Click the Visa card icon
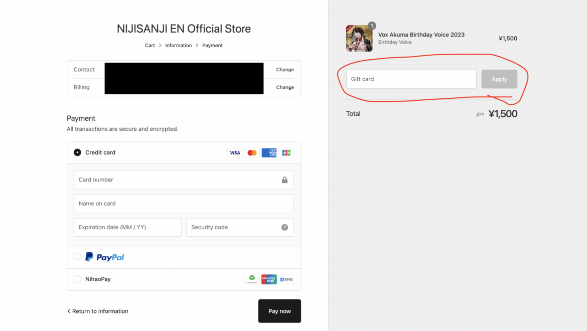 pyautogui.click(x=234, y=152)
